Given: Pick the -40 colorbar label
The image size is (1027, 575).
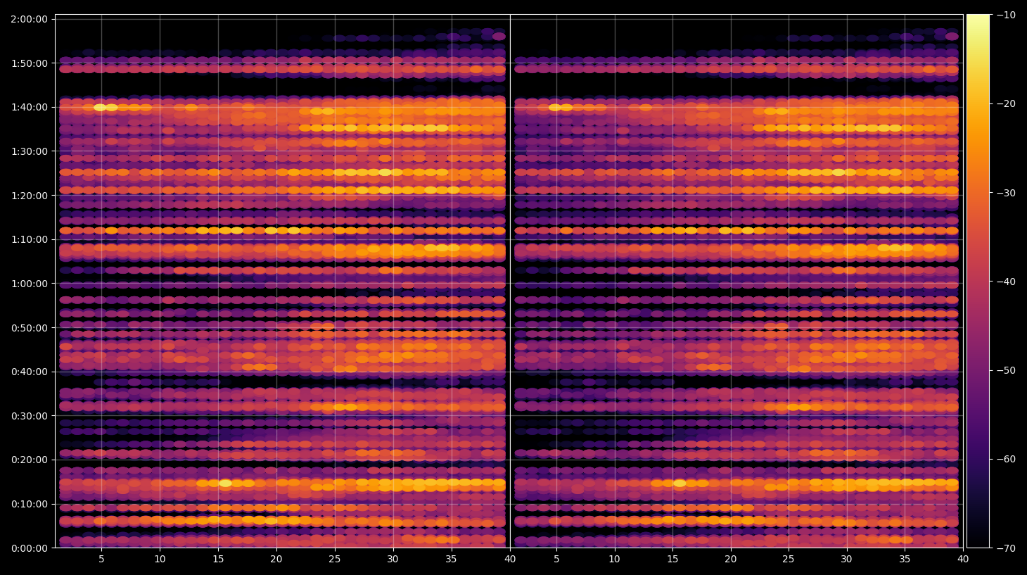Looking at the screenshot, I should [x=1005, y=282].
